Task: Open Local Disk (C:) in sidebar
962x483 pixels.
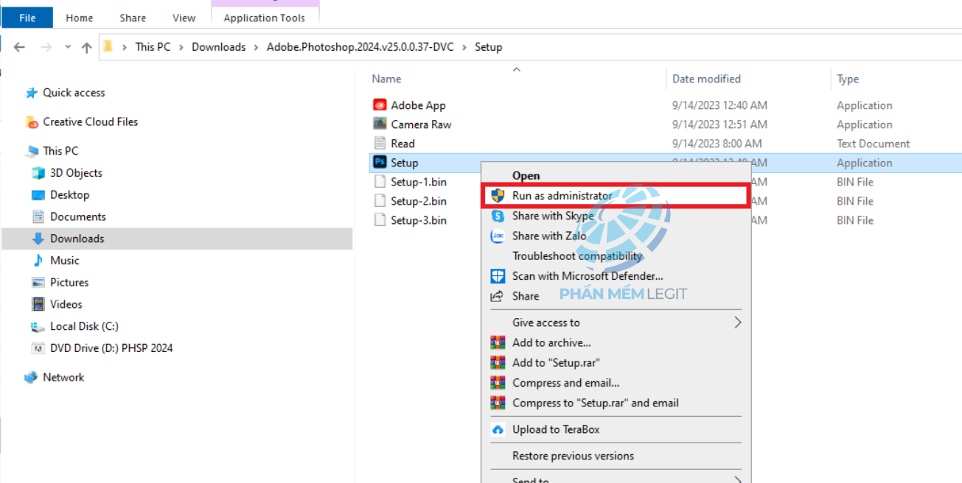Action: (x=84, y=326)
